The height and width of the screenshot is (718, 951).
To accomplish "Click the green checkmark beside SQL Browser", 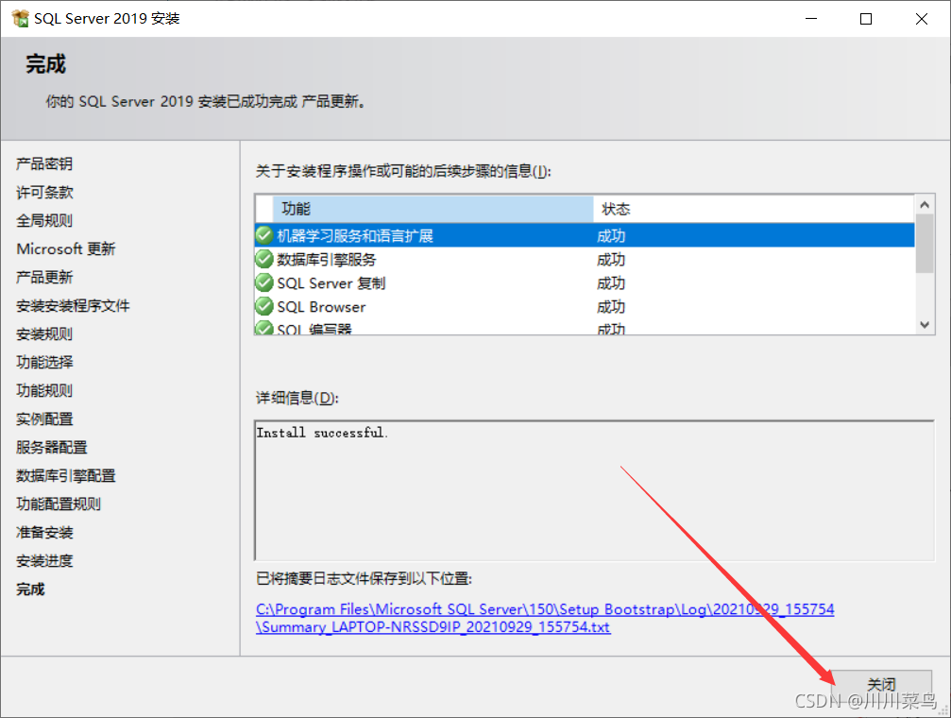I will click(x=264, y=306).
